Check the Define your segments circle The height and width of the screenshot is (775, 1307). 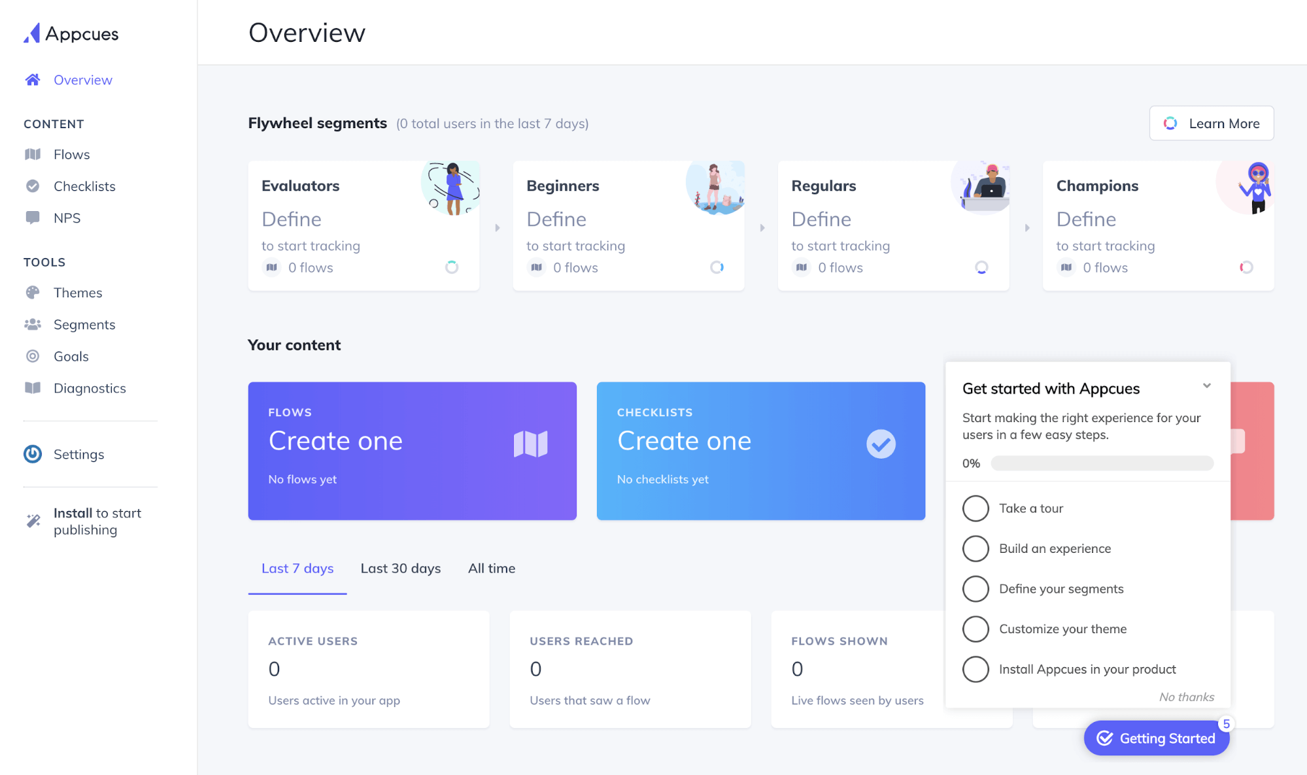click(x=976, y=589)
